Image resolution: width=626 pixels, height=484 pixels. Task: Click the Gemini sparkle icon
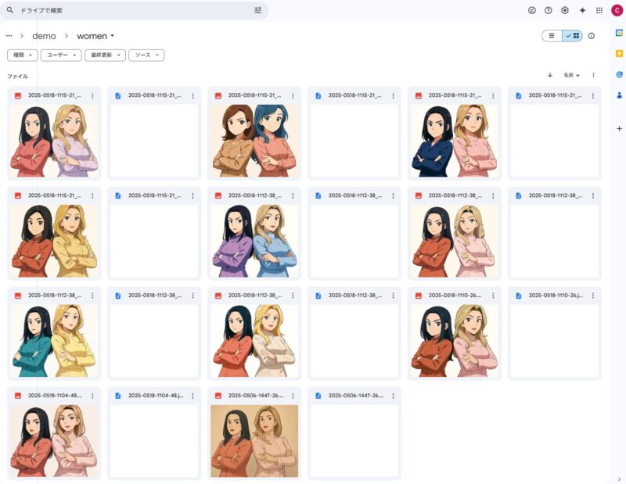(x=582, y=10)
